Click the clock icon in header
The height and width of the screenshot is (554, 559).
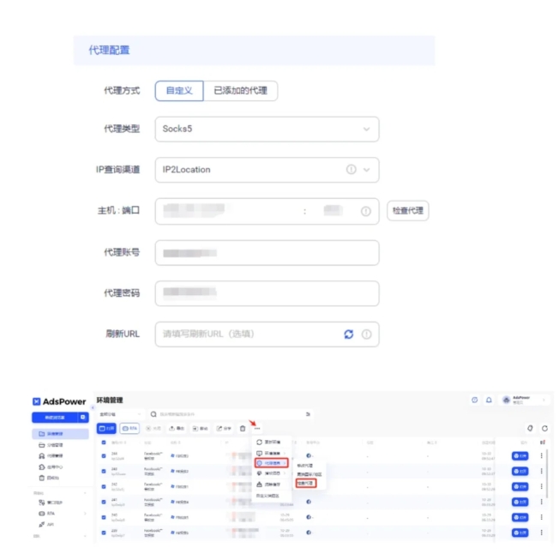pos(474,400)
